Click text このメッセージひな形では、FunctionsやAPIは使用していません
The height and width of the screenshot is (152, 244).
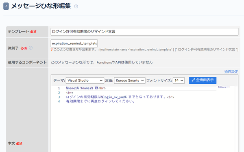pos(102,62)
